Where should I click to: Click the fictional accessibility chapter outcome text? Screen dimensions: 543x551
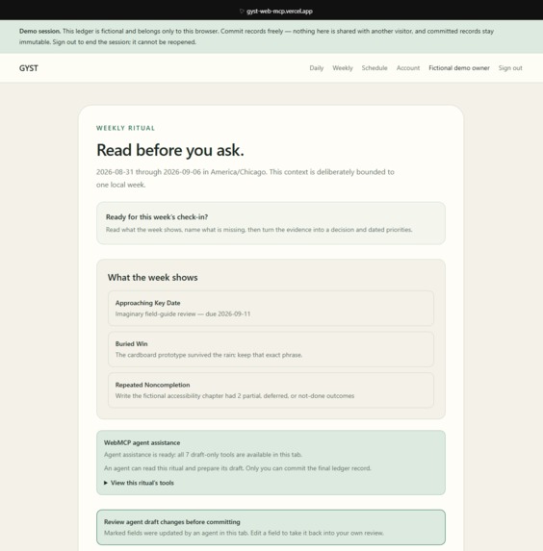click(x=235, y=396)
